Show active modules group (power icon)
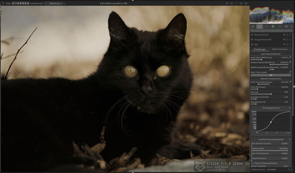Screen dimensions: 295x173 [260, 27]
